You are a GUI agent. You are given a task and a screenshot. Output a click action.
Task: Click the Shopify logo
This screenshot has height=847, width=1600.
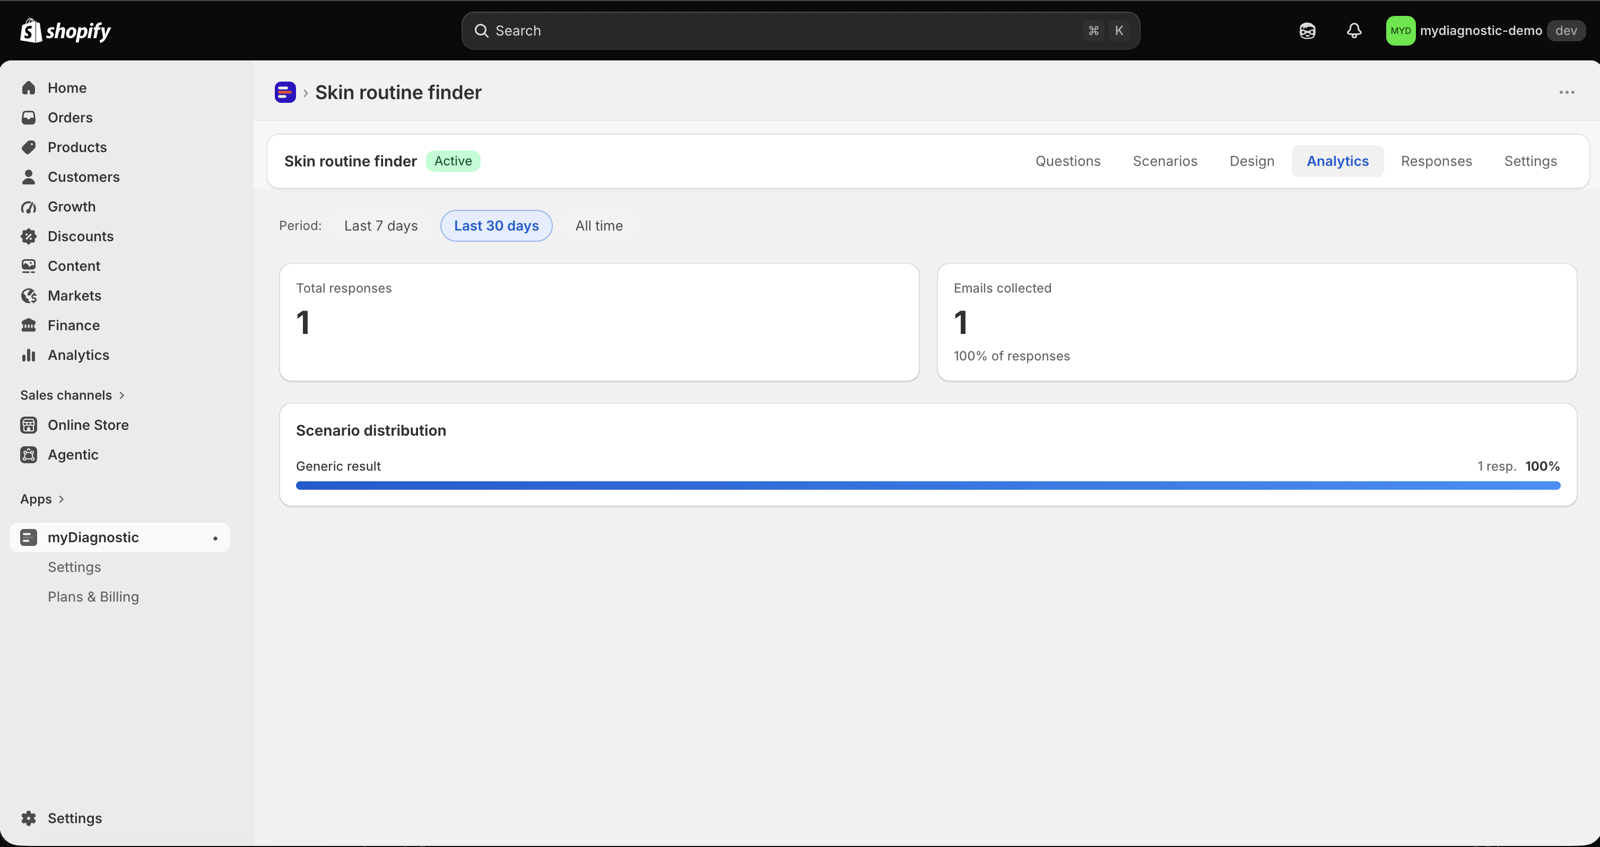point(65,30)
